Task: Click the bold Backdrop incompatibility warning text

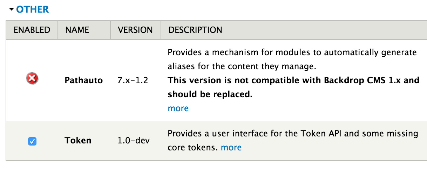Action: [294, 87]
